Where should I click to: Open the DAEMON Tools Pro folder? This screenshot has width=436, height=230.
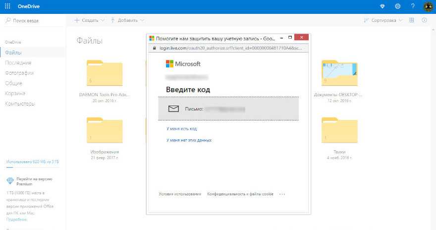tap(104, 74)
